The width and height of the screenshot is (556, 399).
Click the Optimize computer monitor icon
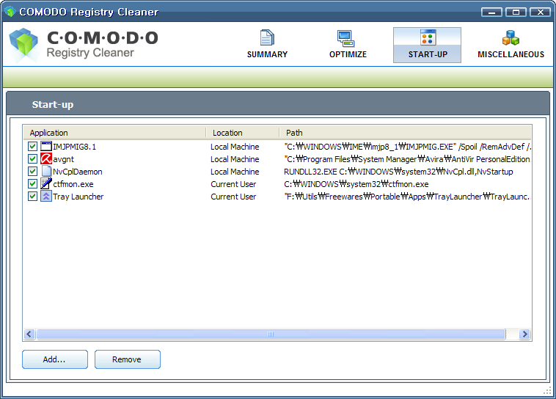(345, 38)
